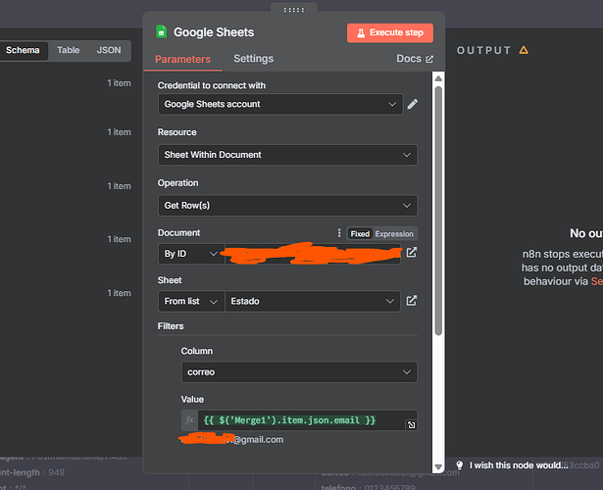Open the Docs link
Image resolution: width=603 pixels, height=490 pixels.
tap(415, 59)
